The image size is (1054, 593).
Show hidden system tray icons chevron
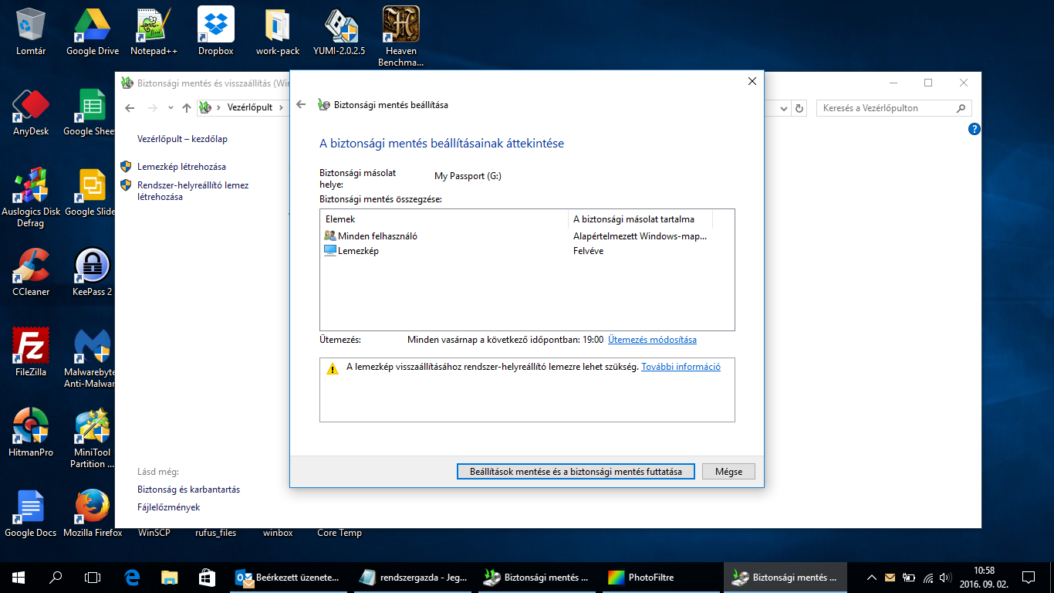[x=872, y=577]
